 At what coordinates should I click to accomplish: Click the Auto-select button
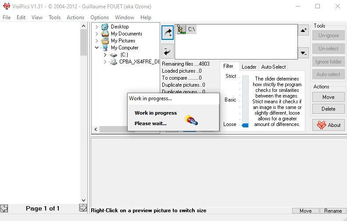(329, 74)
